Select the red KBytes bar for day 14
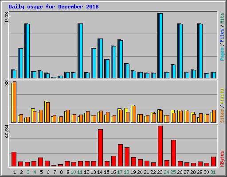Image resolution: width=227 pixels, height=177 pixels. [x=101, y=148]
